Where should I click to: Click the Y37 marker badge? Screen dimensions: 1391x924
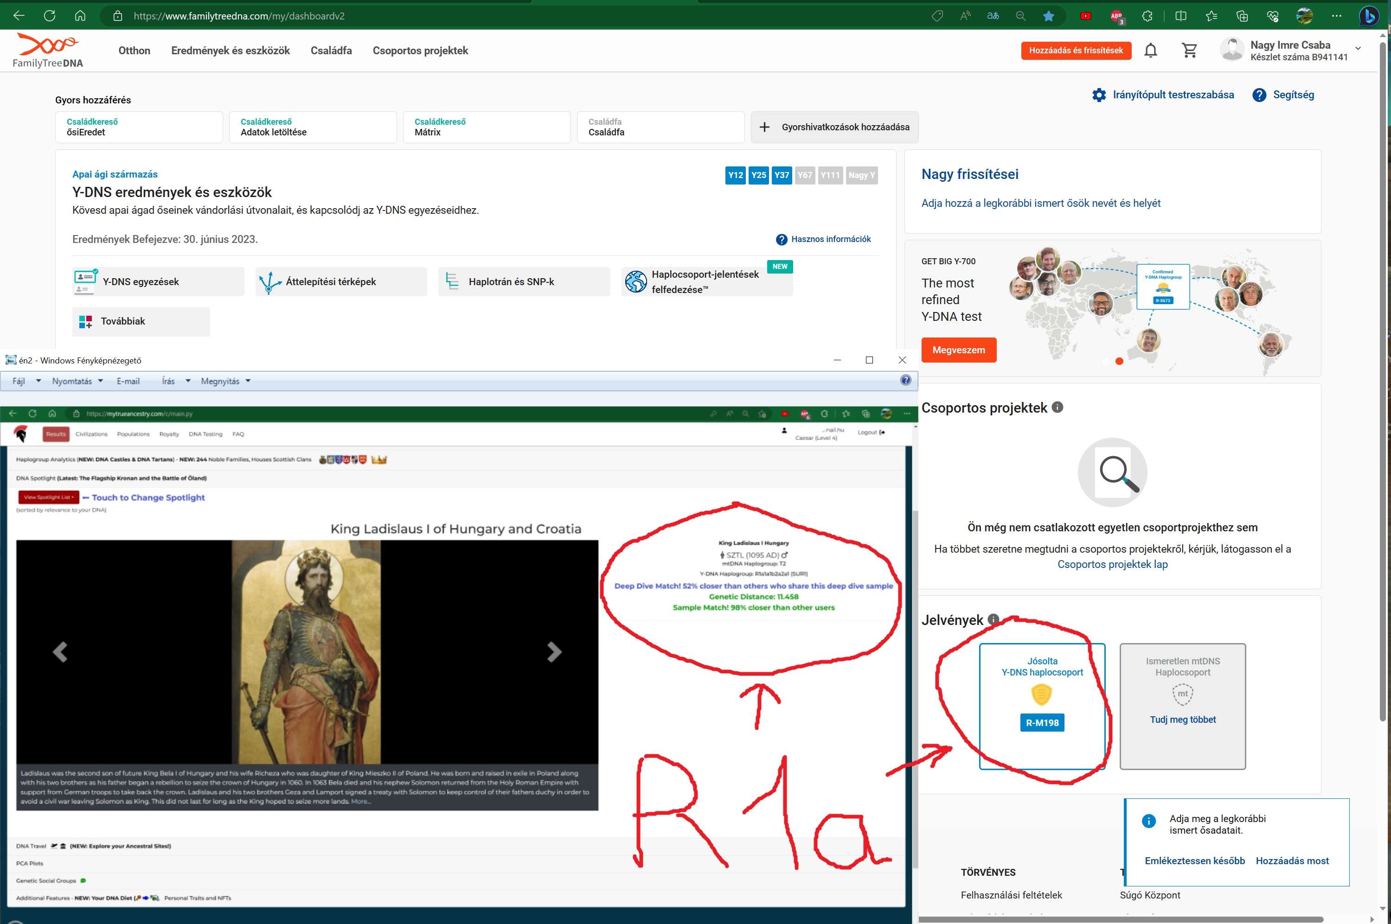pyautogui.click(x=782, y=175)
